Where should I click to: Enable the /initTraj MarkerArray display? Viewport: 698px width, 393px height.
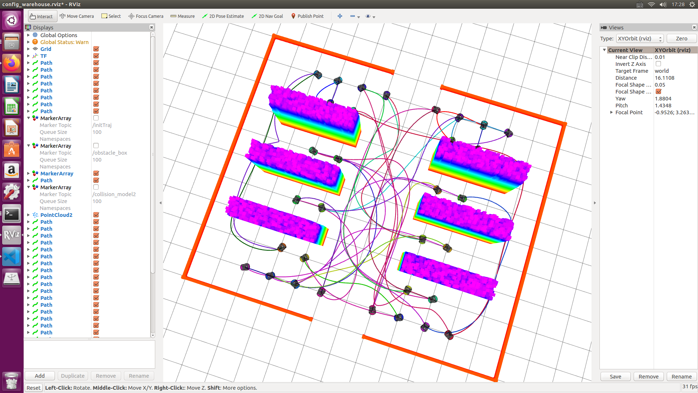(96, 118)
